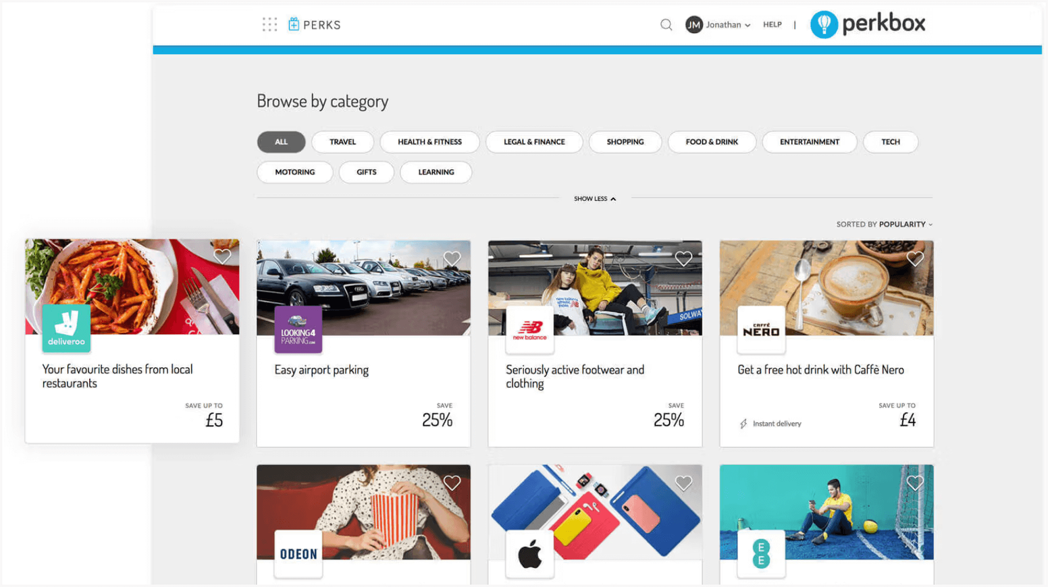Favourite the Easy airport parking perk
Image resolution: width=1048 pixels, height=587 pixels.
click(452, 258)
